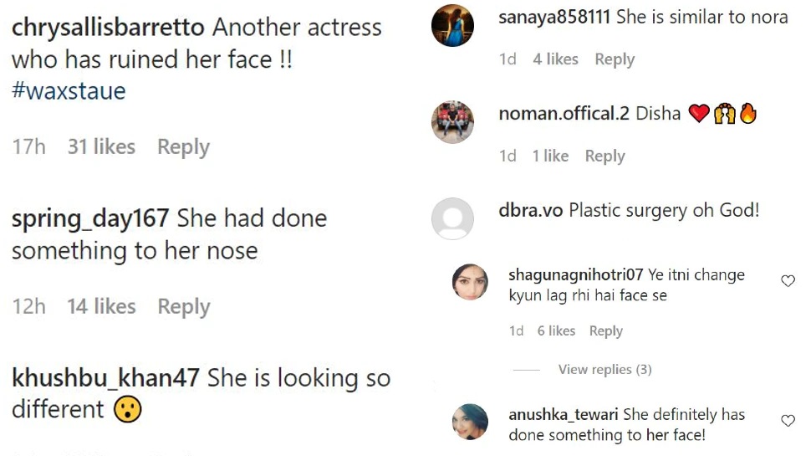The width and height of the screenshot is (811, 456).
Task: Reply to chrysallisbarretto's comment
Action: [x=183, y=147]
